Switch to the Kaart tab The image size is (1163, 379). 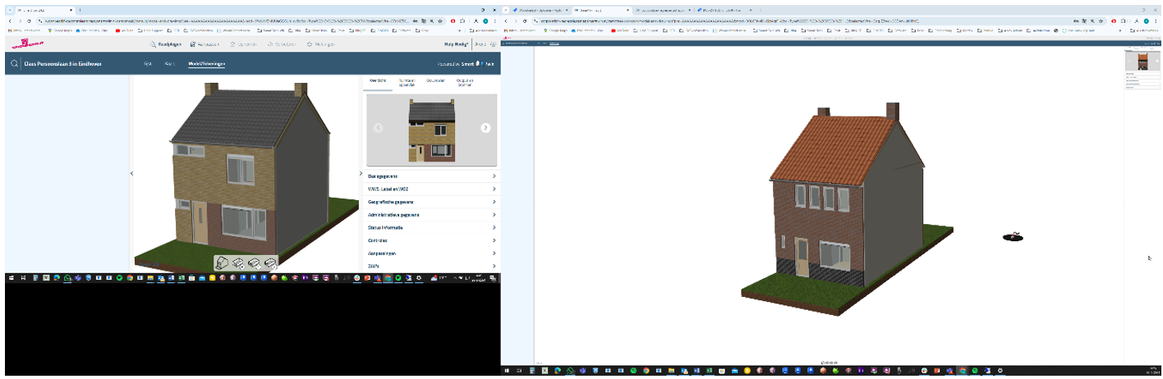(169, 63)
